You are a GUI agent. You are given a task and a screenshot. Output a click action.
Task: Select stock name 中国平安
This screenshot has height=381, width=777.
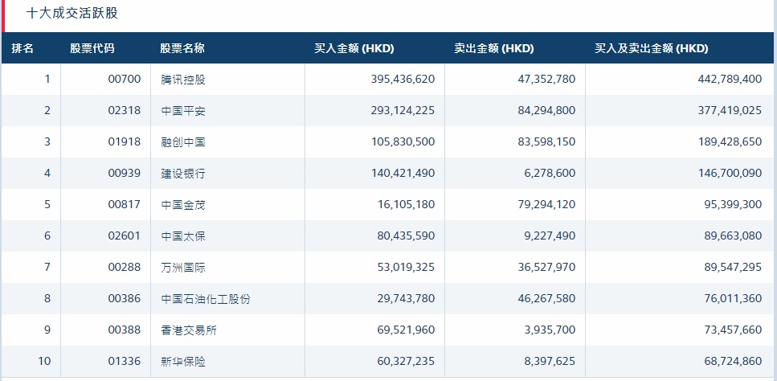pos(183,110)
